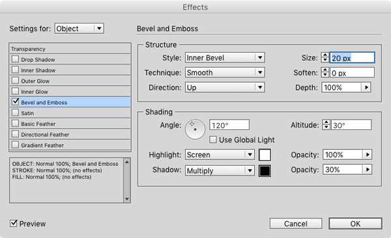This screenshot has height=238, width=391.
Task: Enable the Inner Shadow checkbox
Action: tap(15, 70)
